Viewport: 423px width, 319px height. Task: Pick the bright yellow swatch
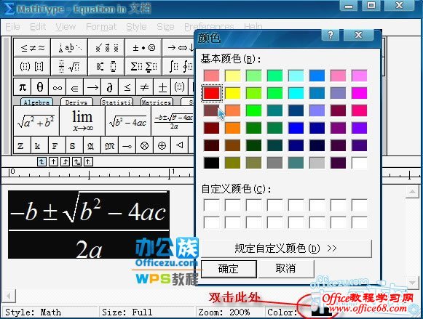pyautogui.click(x=232, y=93)
